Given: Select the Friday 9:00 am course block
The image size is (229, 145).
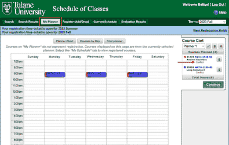Looking at the screenshot, I should coord(137,75).
